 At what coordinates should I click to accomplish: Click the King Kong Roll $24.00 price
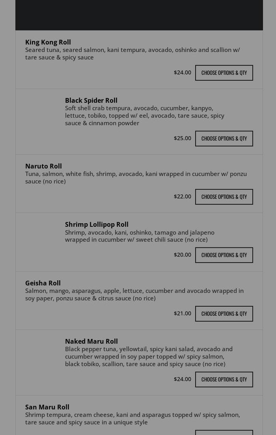click(182, 72)
